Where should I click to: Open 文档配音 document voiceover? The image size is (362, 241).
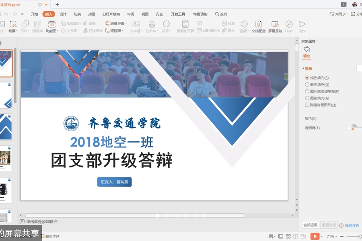258,27
